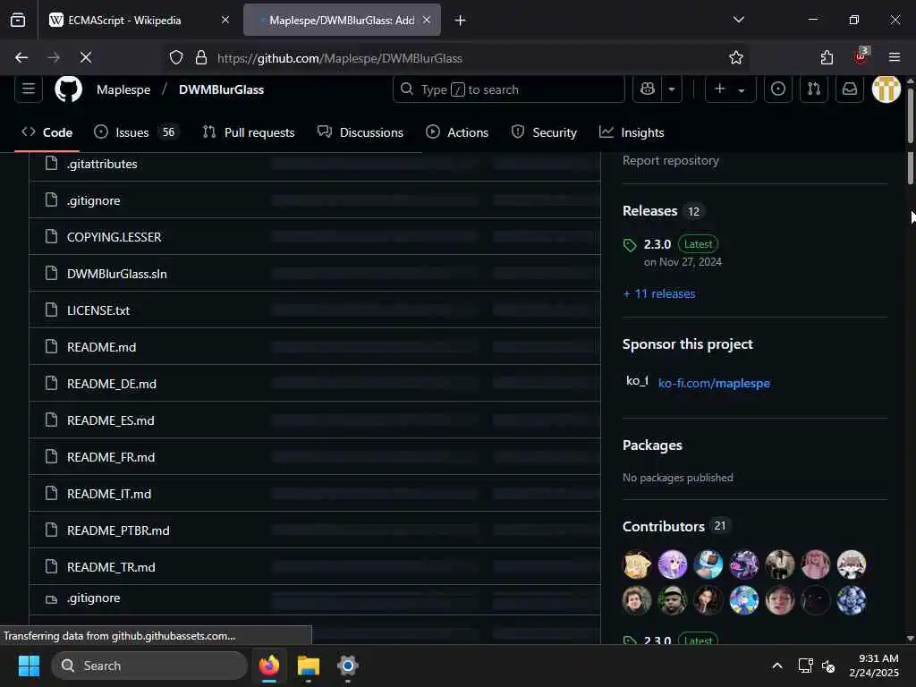Select the Code tab
916x687 pixels.
47,132
